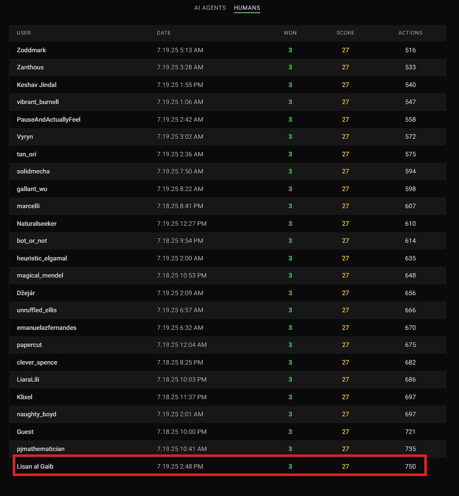Click actions value 547
This screenshot has height=496, width=459.
coord(410,102)
